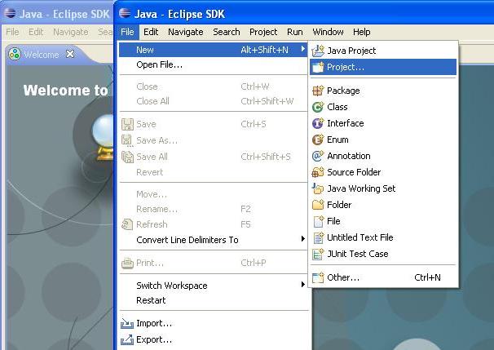Close the Welcome tab
Screen dimensions: 494x350
tap(70, 54)
